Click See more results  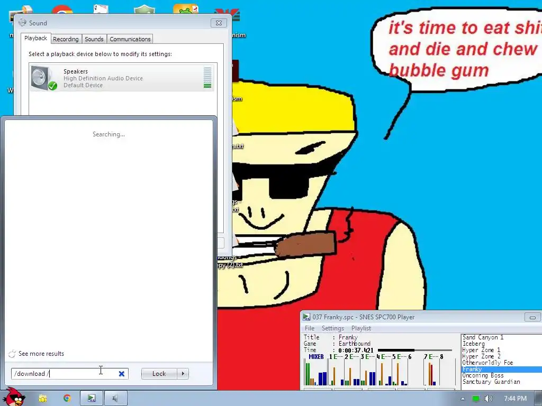click(41, 354)
